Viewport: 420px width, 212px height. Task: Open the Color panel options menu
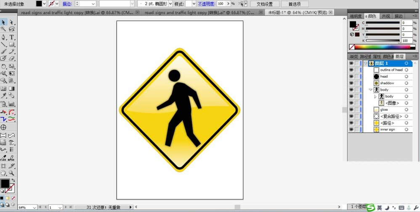(x=415, y=16)
